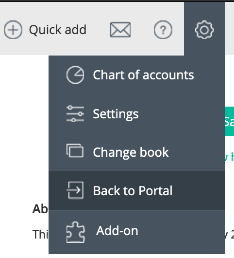The image size is (234, 258).
Task: Open the Add-on menu item text
Action: click(117, 231)
